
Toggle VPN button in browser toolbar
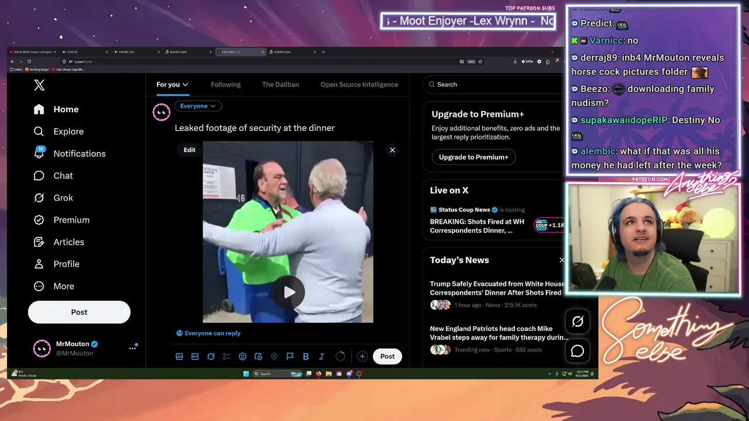[527, 61]
